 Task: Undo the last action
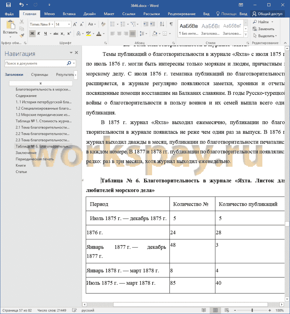21,5
